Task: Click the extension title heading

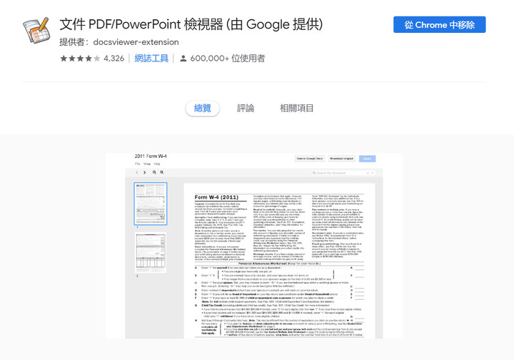Action: tap(191, 24)
